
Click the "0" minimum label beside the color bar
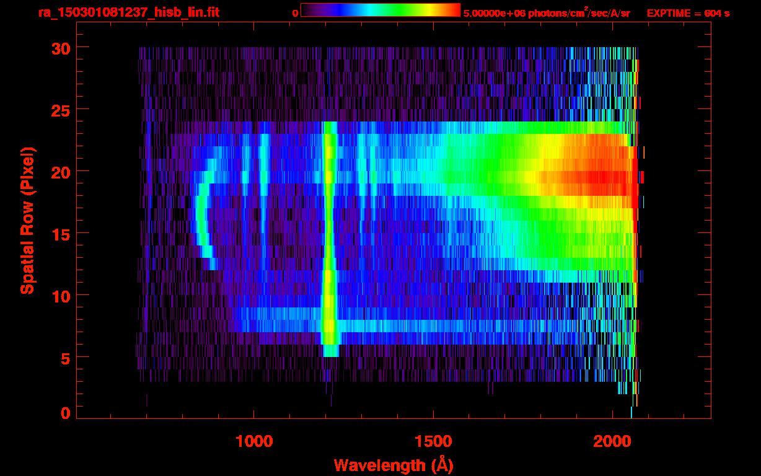click(295, 13)
